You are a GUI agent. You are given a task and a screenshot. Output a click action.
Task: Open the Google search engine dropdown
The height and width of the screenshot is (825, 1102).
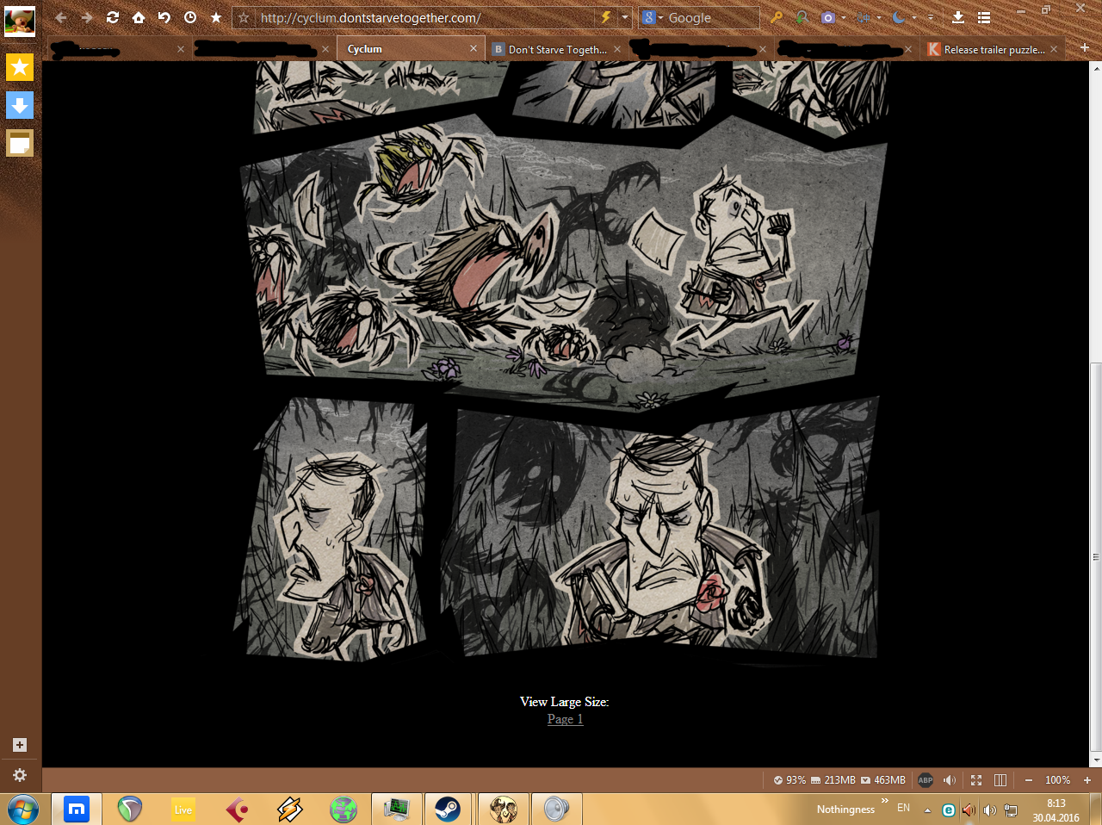point(652,17)
